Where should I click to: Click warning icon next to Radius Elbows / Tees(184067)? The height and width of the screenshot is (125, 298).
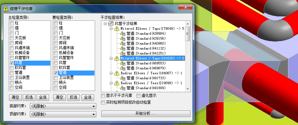point(117,73)
